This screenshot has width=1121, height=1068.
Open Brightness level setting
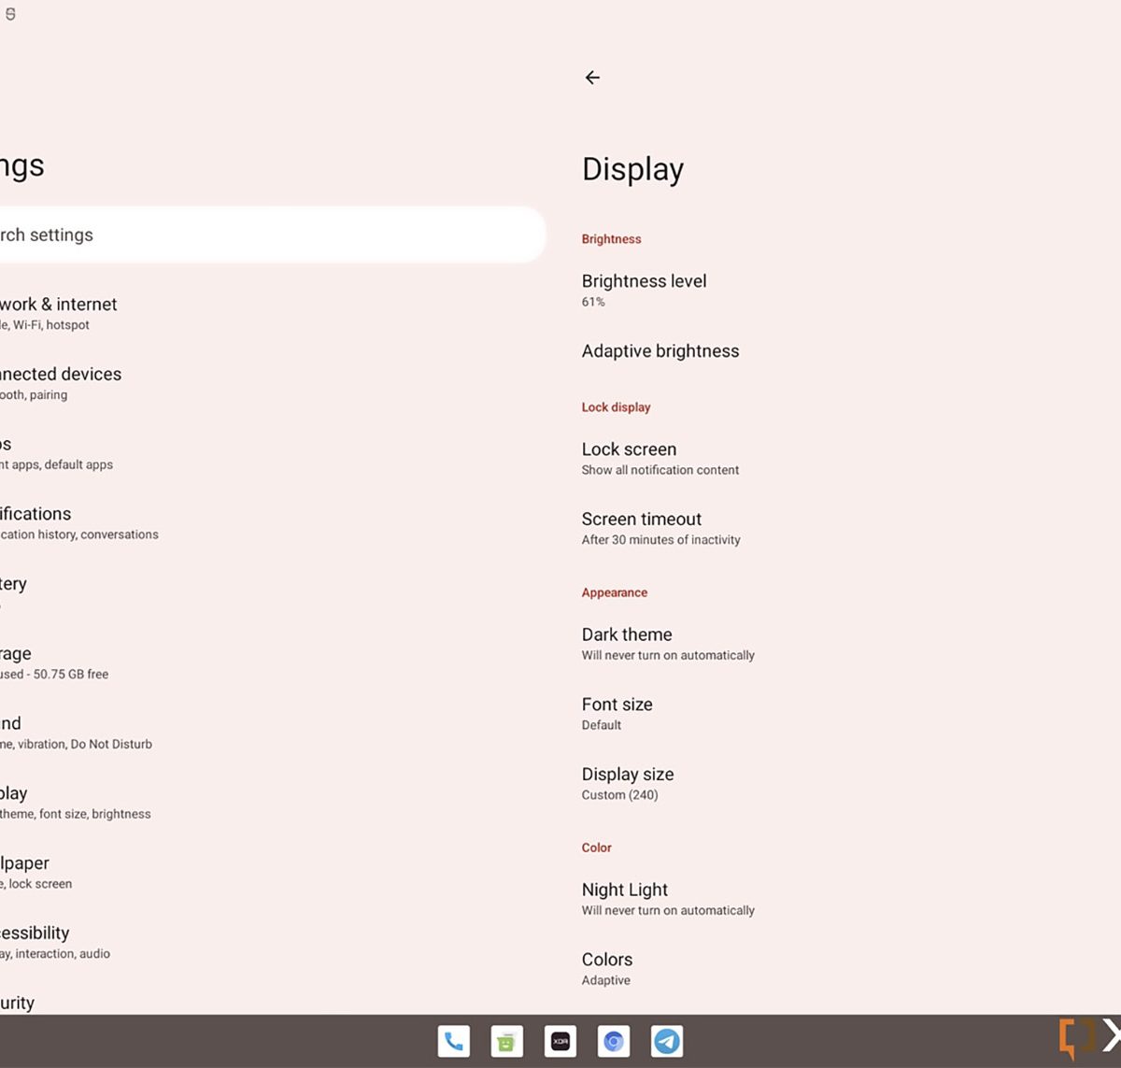[x=644, y=290]
